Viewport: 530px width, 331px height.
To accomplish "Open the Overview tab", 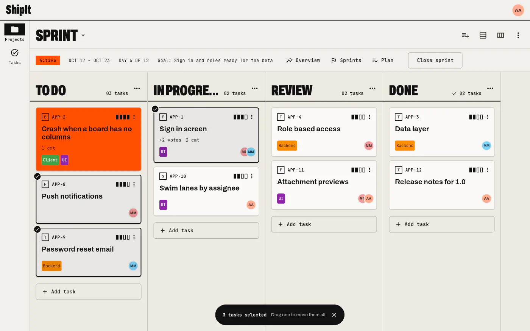I will point(303,61).
